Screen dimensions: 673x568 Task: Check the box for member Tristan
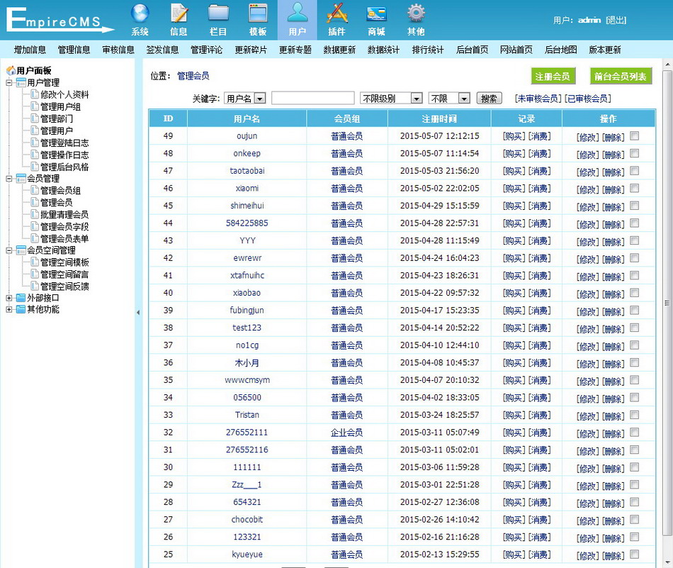634,415
